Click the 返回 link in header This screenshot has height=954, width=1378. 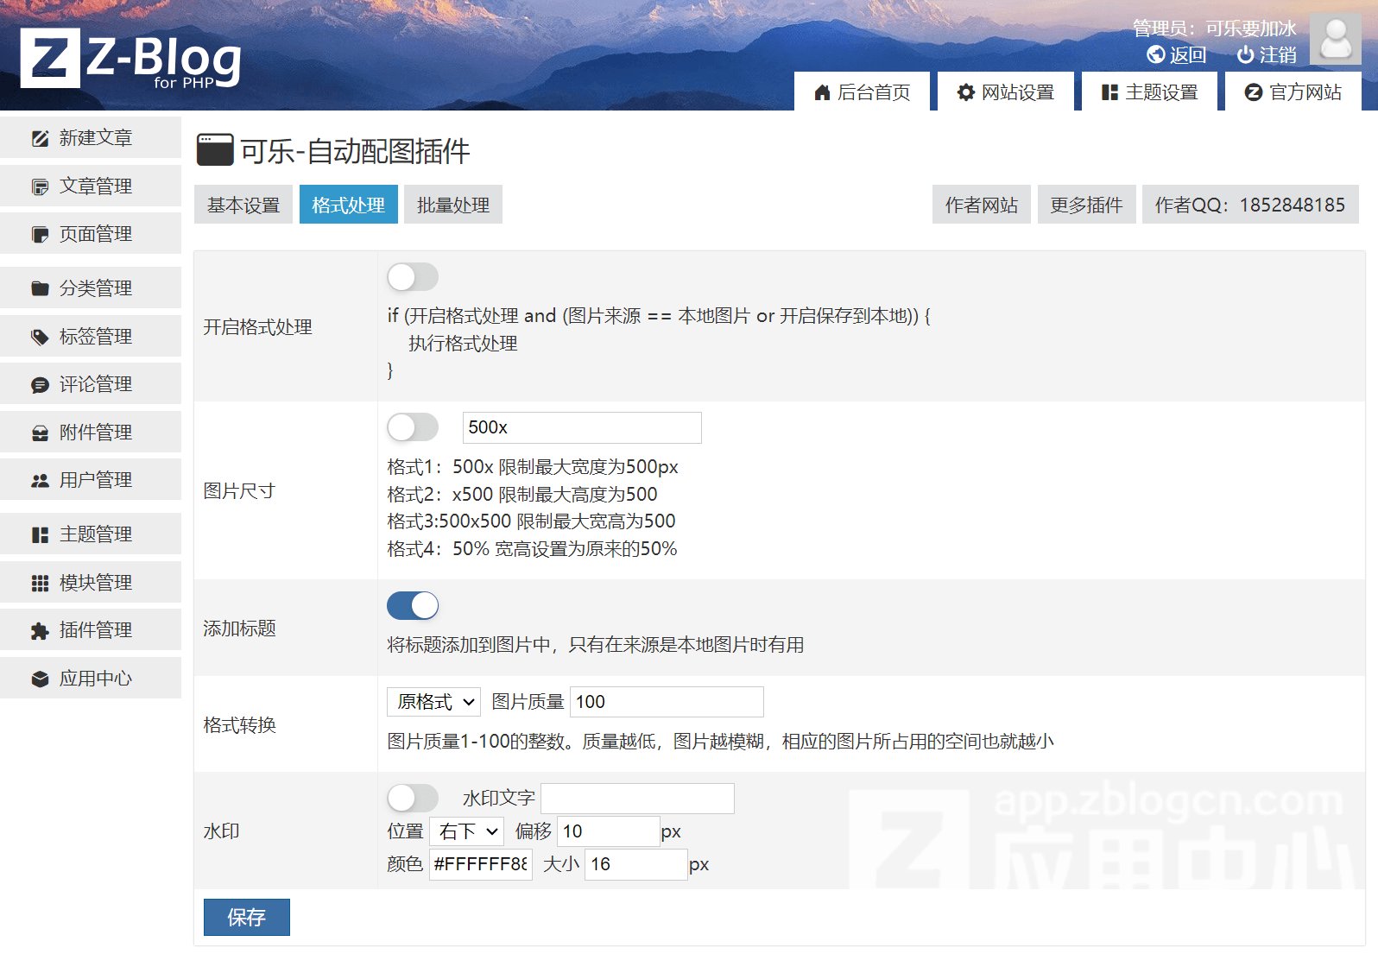click(1176, 54)
